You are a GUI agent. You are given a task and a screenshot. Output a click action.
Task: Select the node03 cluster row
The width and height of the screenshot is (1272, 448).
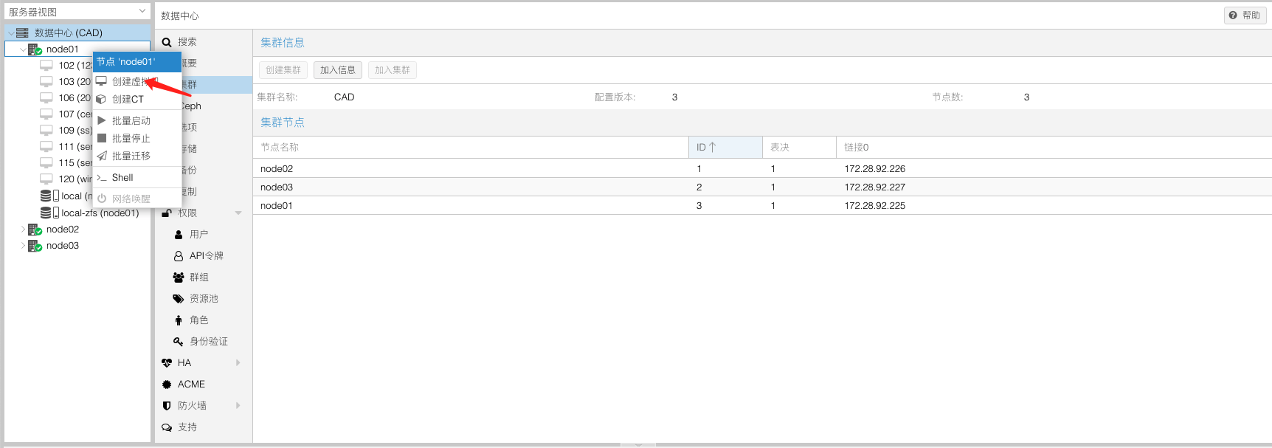click(762, 187)
